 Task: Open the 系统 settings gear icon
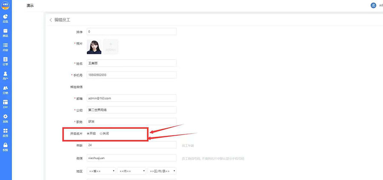6,118
